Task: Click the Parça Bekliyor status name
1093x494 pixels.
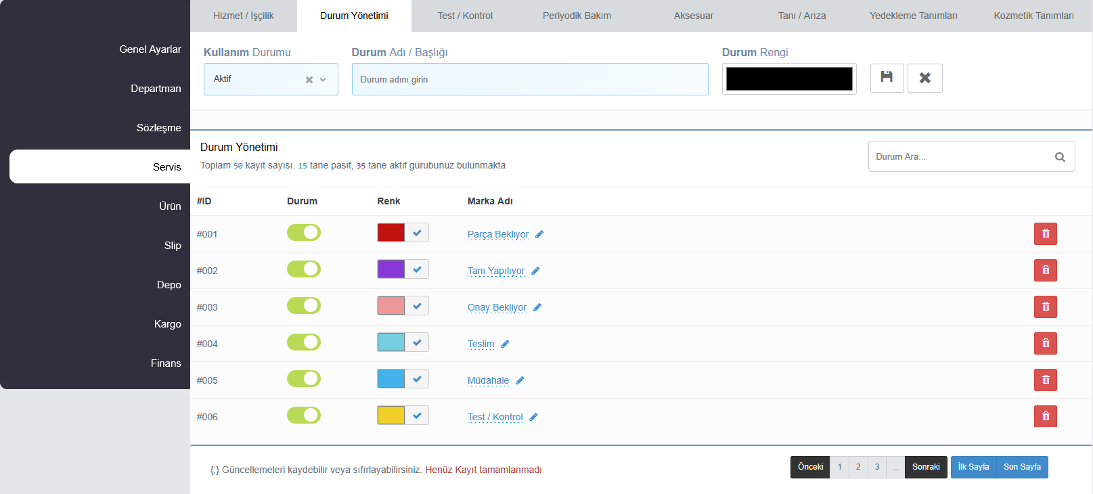Action: tap(498, 234)
